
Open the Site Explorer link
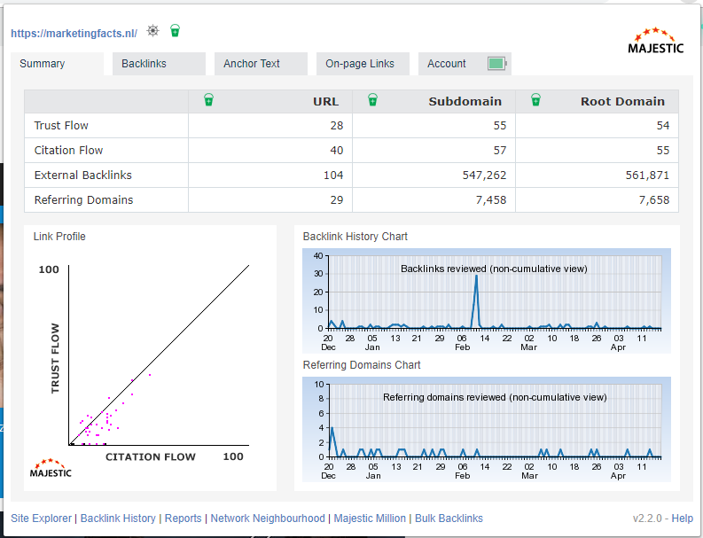tap(41, 519)
